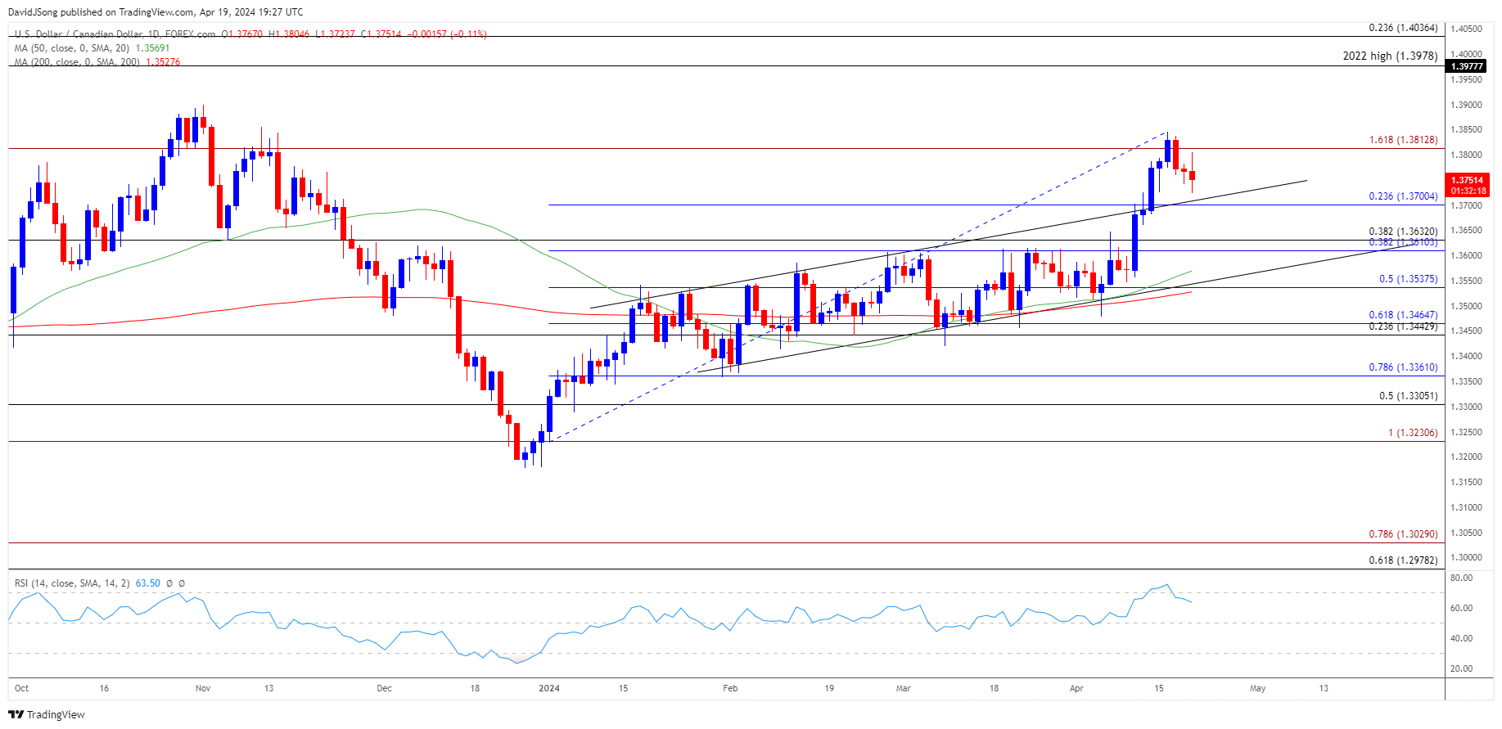Click the Oct date on the time axis
Viewport: 1502px width, 729px height.
(x=22, y=688)
